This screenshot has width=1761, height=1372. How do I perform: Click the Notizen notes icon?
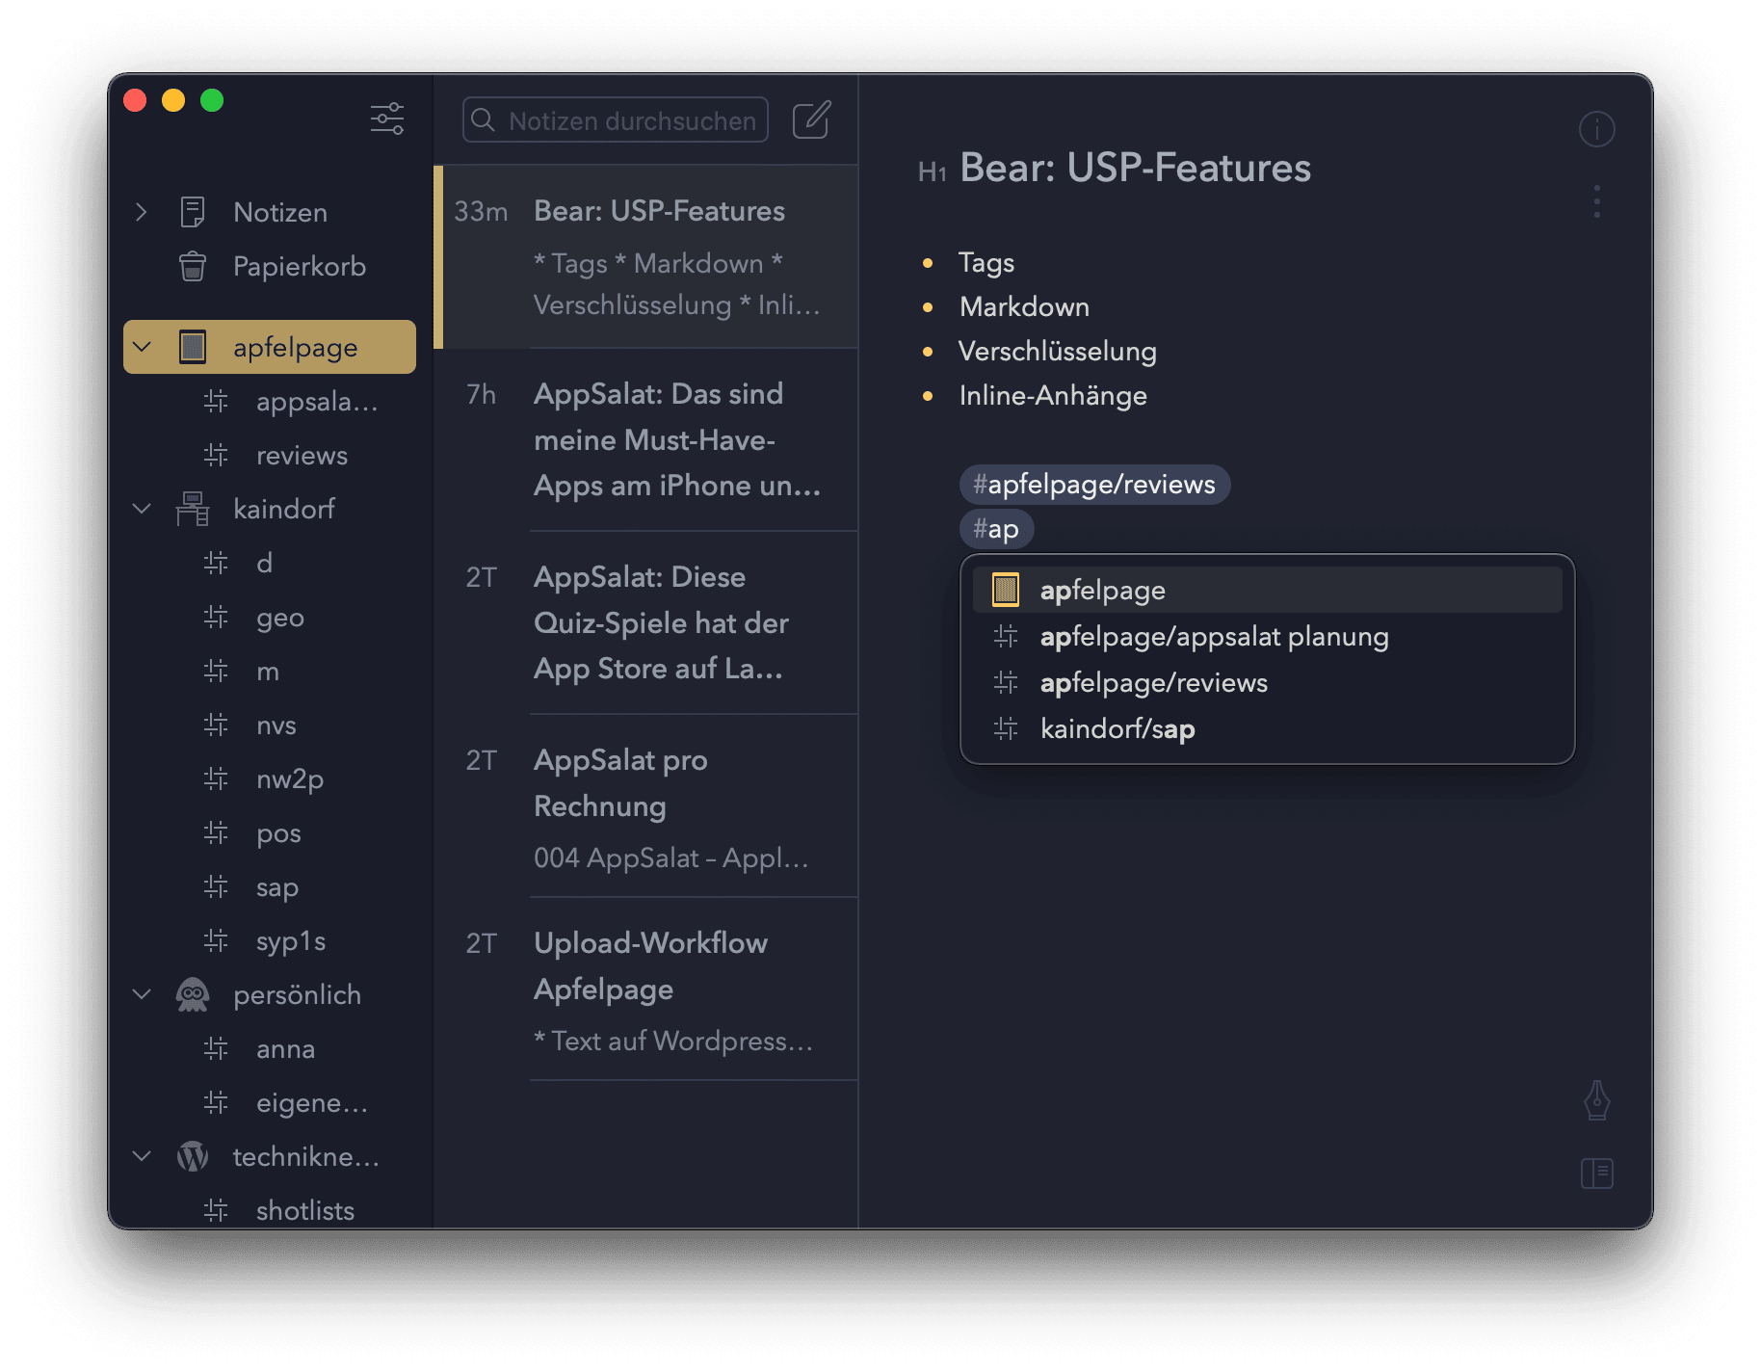[193, 212]
